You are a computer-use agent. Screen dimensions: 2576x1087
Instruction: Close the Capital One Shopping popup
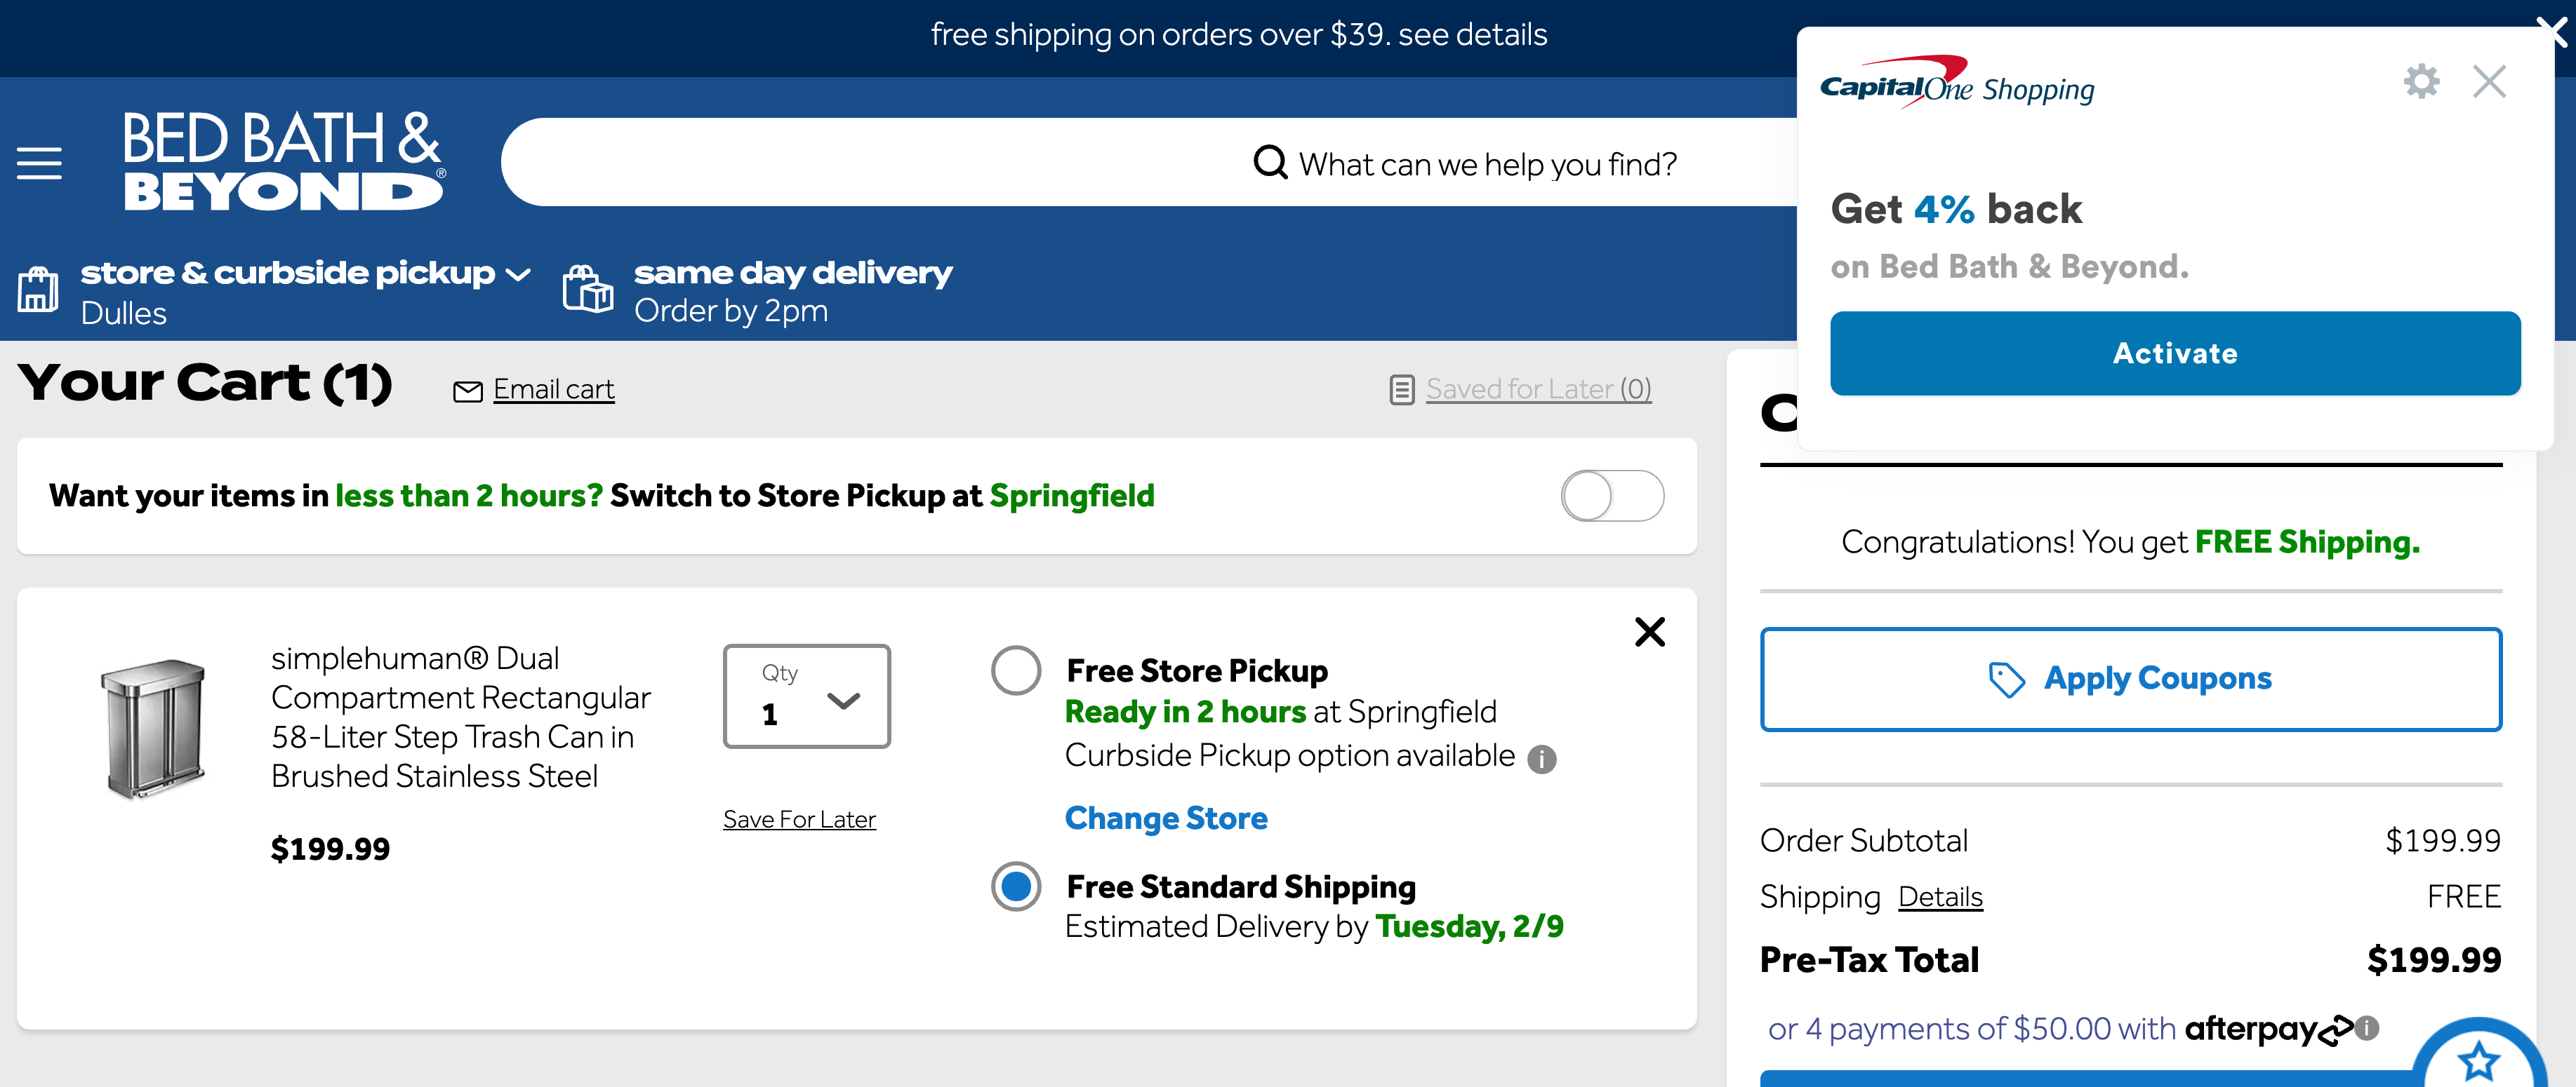2489,81
